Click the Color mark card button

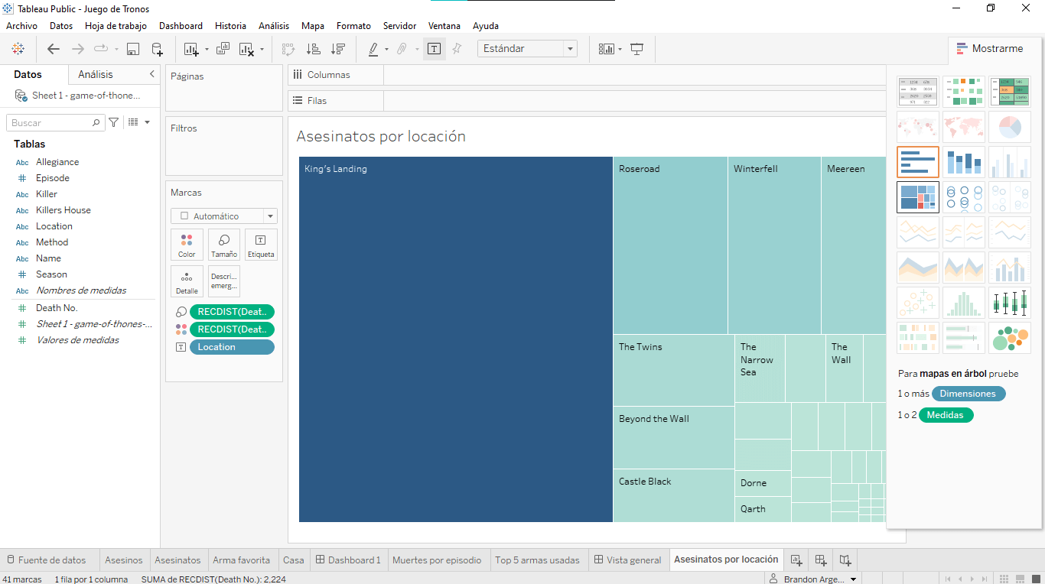tap(187, 245)
